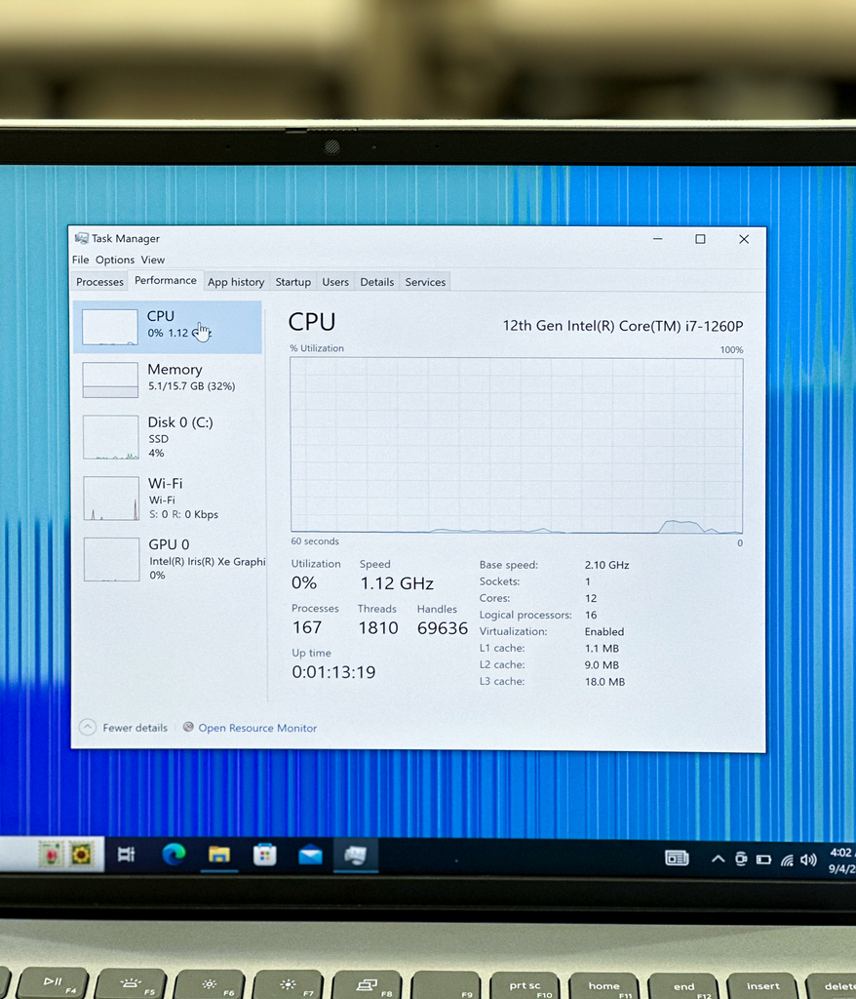Select the Memory performance entry
The image size is (856, 999).
point(168,380)
